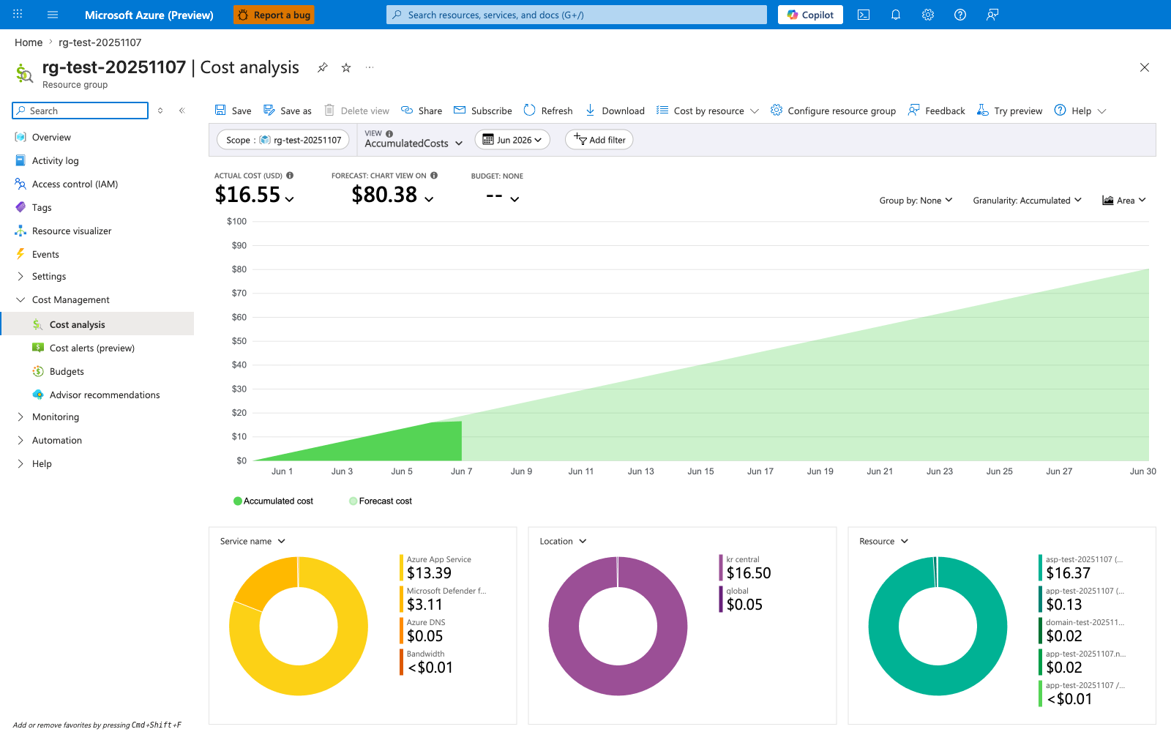The height and width of the screenshot is (732, 1171).
Task: Open Configure resource group settings
Action: point(833,111)
